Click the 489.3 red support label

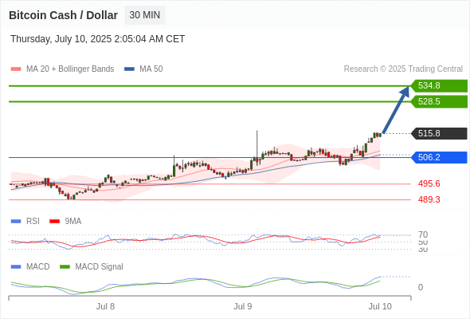(x=429, y=199)
